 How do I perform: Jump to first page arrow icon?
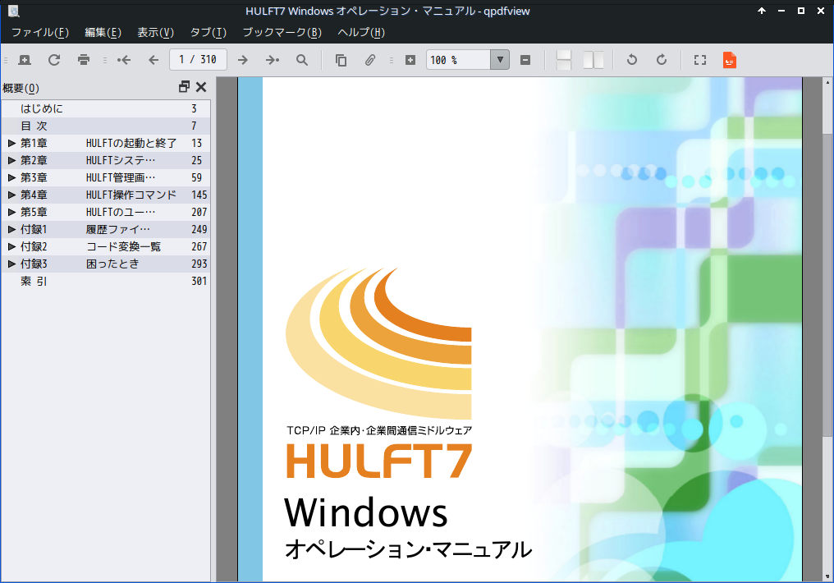pyautogui.click(x=124, y=60)
